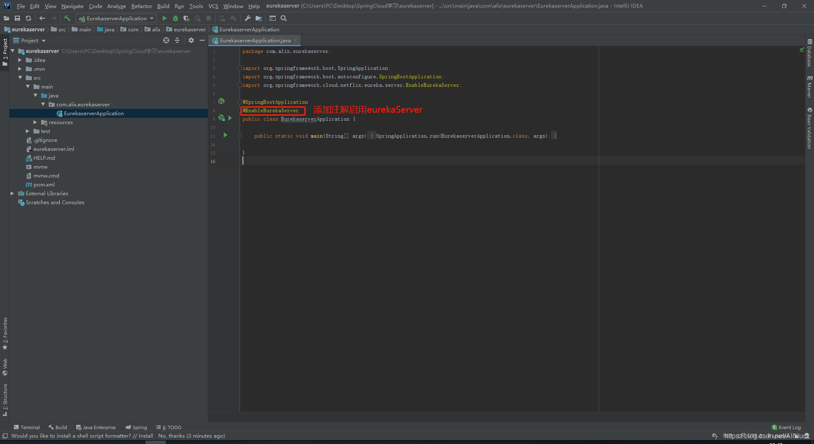The image size is (814, 444).
Task: Open the Maven side panel
Action: (809, 86)
